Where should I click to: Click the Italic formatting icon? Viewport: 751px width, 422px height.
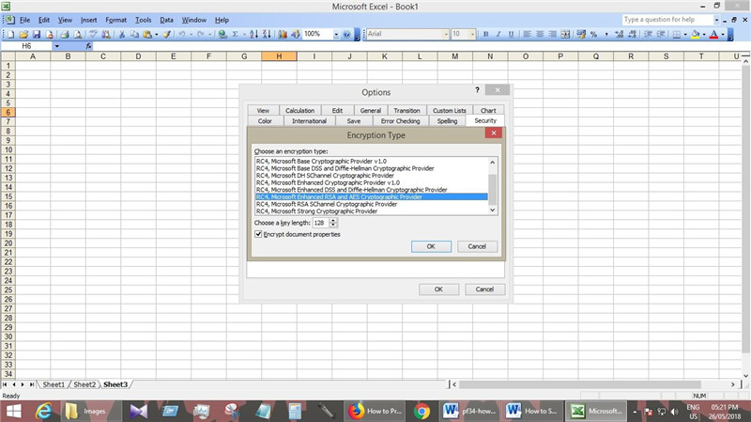[x=498, y=34]
